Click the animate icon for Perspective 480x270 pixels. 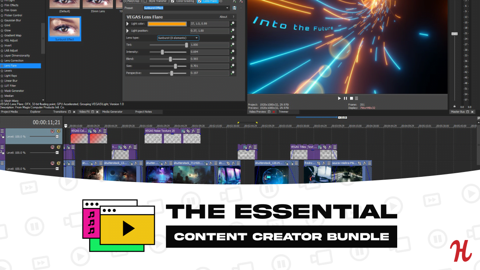click(232, 73)
